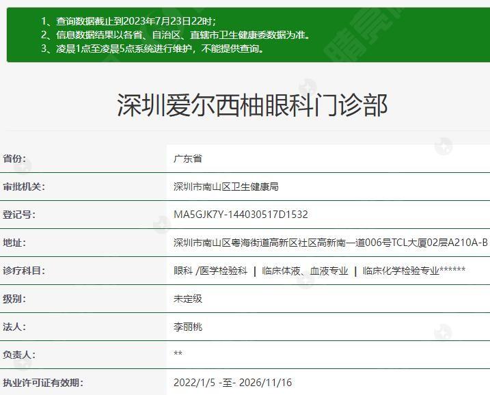Select notice line about 卫生健康委数据为准
This screenshot has width=490, height=395.
point(176,35)
